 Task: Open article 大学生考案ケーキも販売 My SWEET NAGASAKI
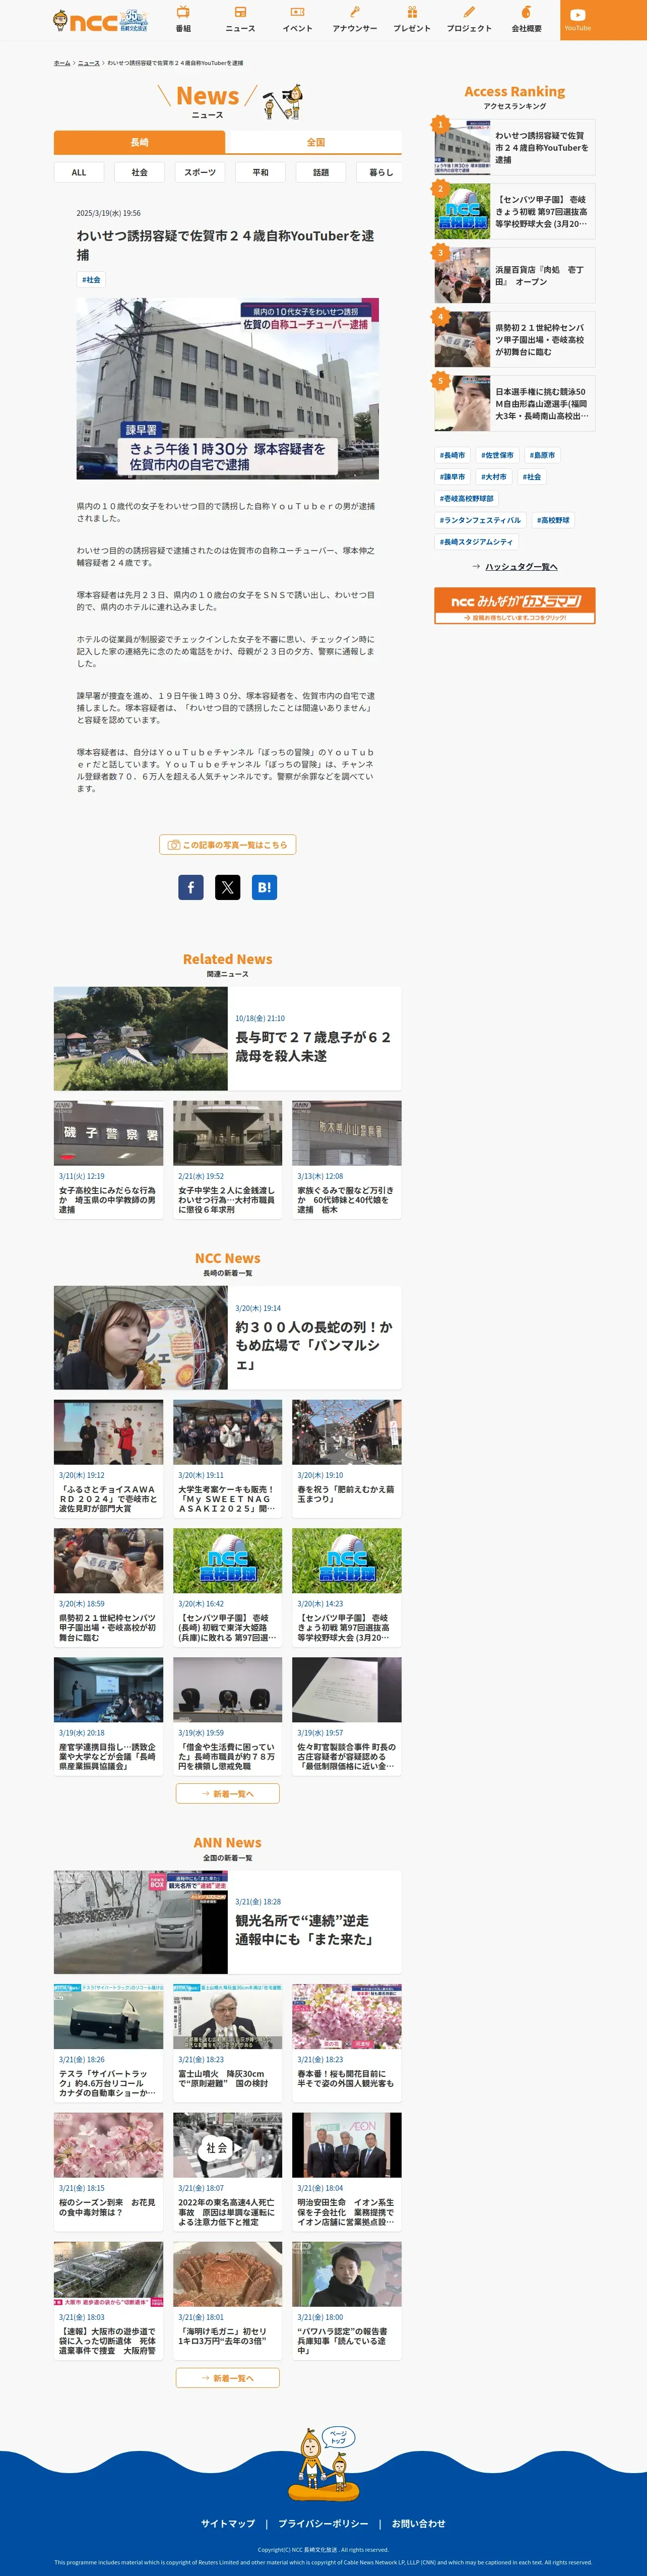[x=228, y=1459]
